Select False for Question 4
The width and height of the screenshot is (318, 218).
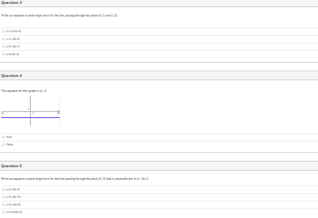[4, 145]
